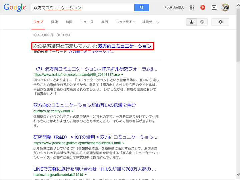The width and height of the screenshot is (240, 180).
Task: Click original keyword 双方向コミニュケーション link
Action: coord(91,52)
